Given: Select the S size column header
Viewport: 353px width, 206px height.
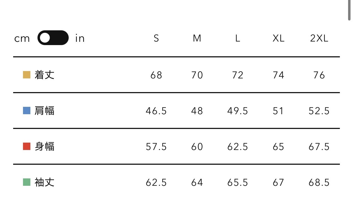Looking at the screenshot, I should click(156, 39).
